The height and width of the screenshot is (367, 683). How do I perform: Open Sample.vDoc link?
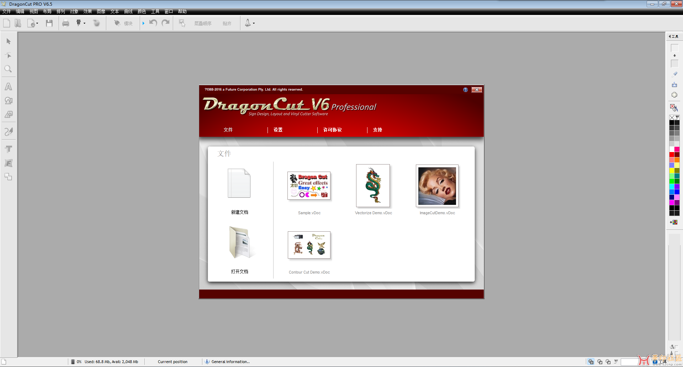(309, 213)
